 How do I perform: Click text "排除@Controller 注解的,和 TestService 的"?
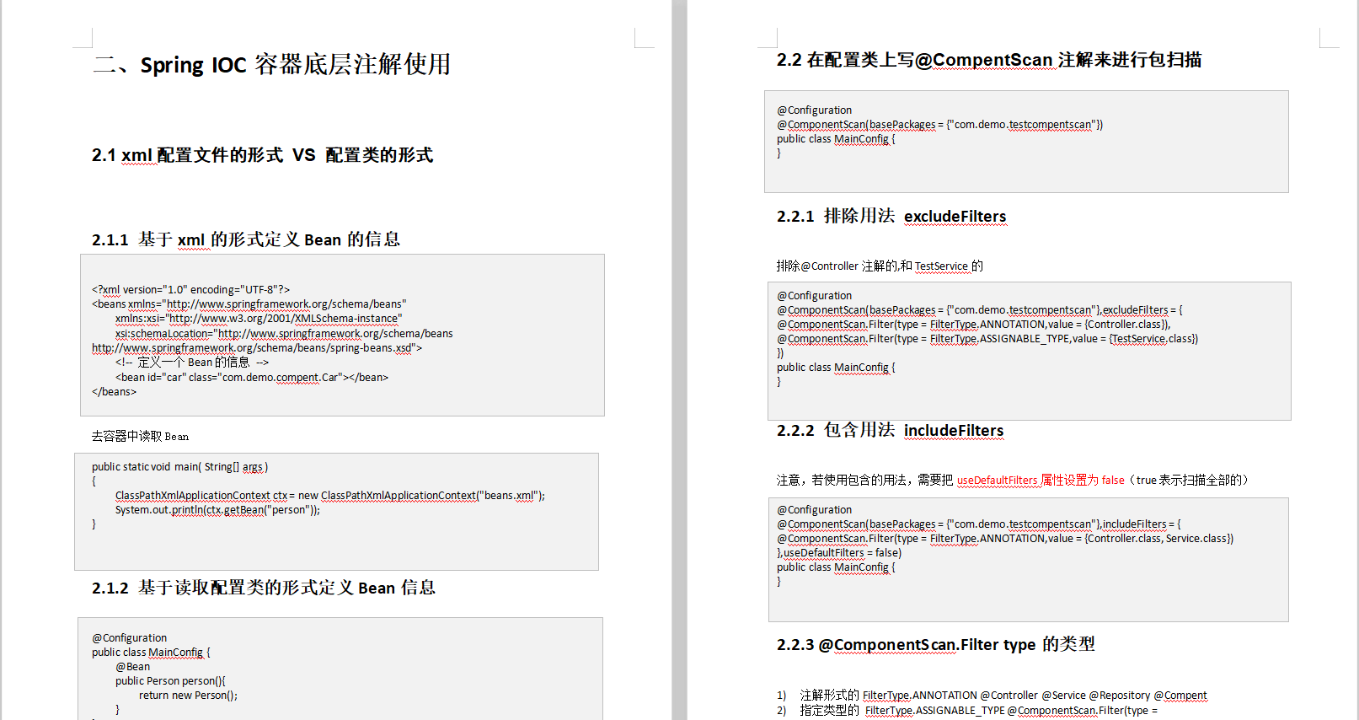pyautogui.click(x=880, y=266)
